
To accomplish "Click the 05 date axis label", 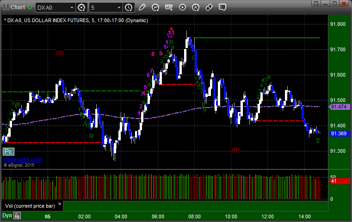I will click(48, 216).
